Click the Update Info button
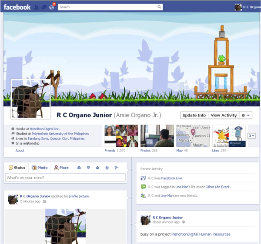The image size is (261, 244). tap(194, 115)
